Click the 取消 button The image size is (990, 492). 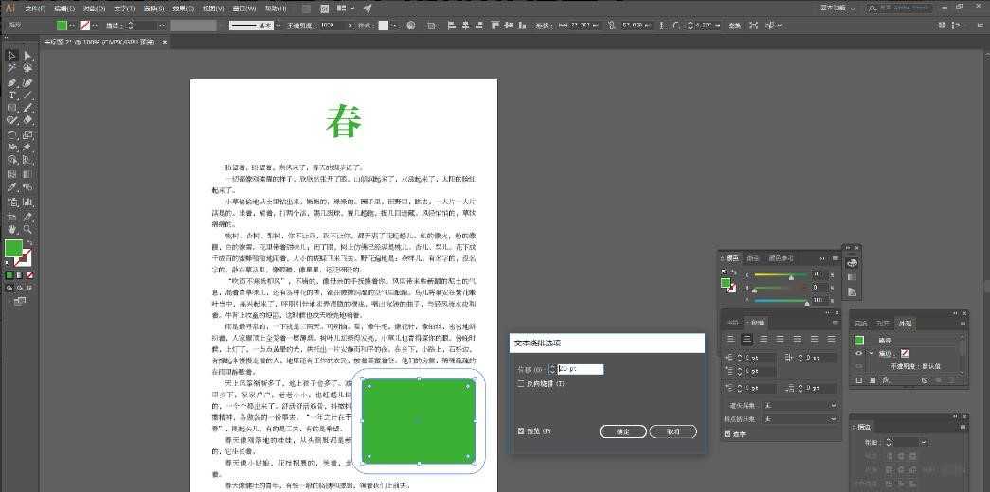[x=673, y=431]
